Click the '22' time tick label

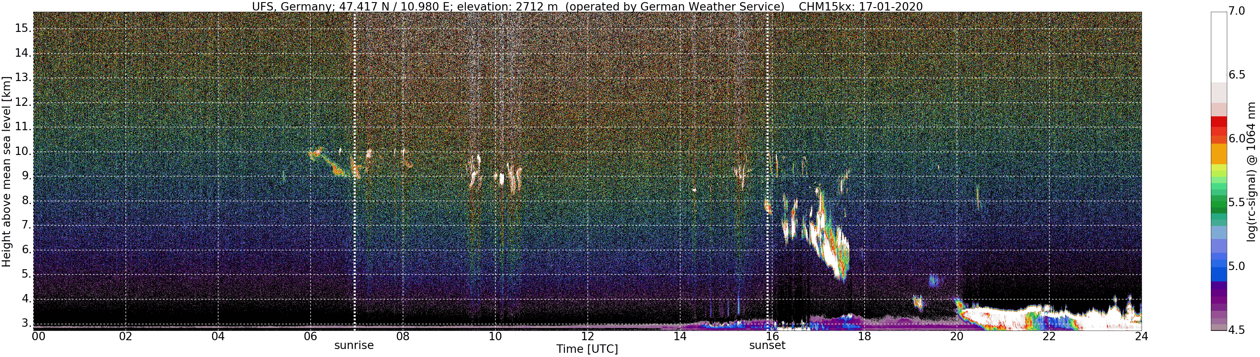(x=1049, y=336)
